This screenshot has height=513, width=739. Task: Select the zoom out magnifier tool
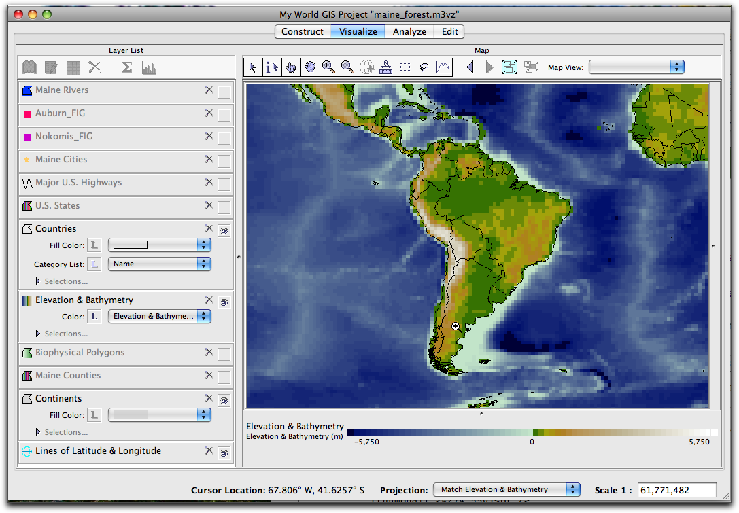click(x=348, y=67)
